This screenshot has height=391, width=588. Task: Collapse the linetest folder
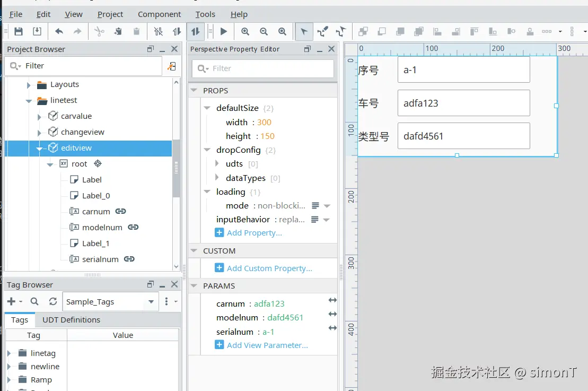click(x=29, y=101)
